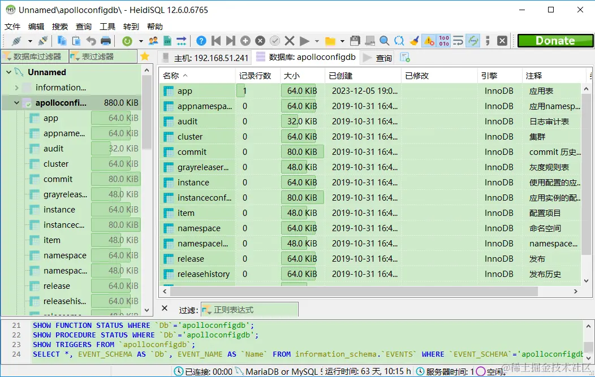Image resolution: width=595 pixels, height=377 pixels.
Task: Go to last record icon
Action: 230,41
